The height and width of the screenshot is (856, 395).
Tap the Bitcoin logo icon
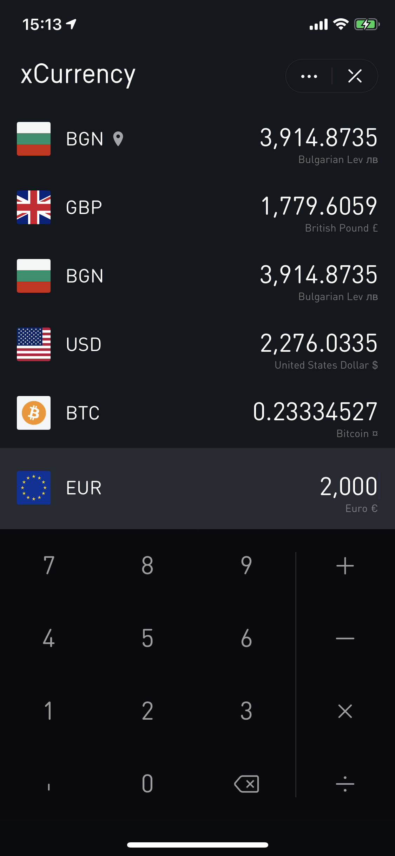coord(34,413)
